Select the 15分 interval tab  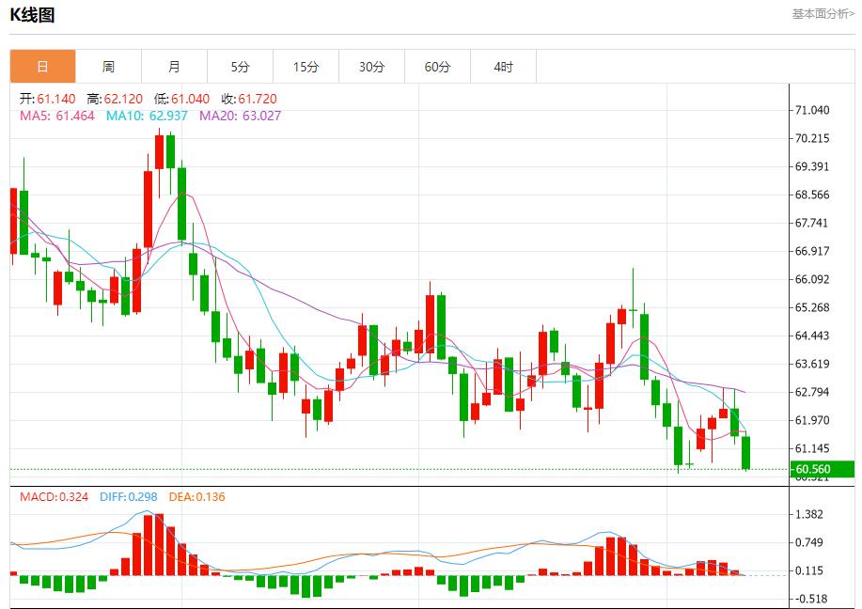tap(306, 67)
